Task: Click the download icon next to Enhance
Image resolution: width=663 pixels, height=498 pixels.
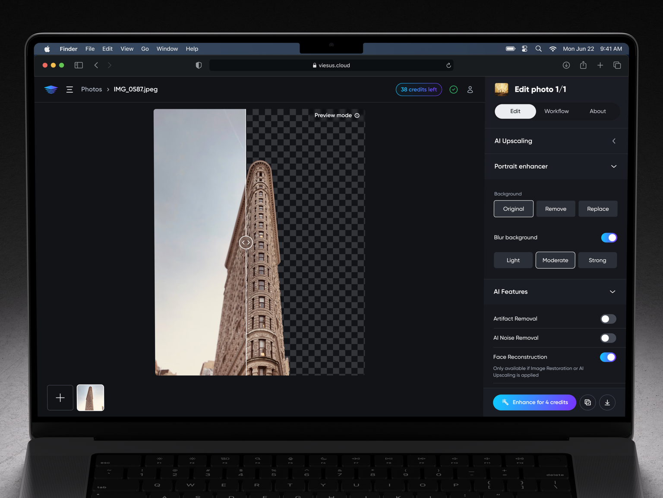Action: pyautogui.click(x=607, y=403)
